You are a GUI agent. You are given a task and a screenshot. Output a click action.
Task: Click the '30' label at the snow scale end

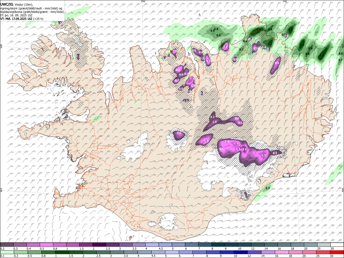pyautogui.click(x=332, y=249)
